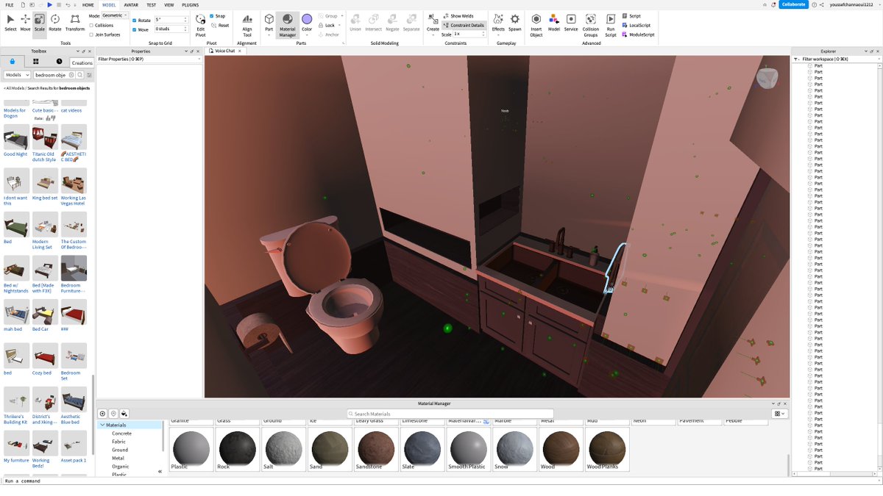
Task: Open the FILE menu
Action: (x=10, y=4)
